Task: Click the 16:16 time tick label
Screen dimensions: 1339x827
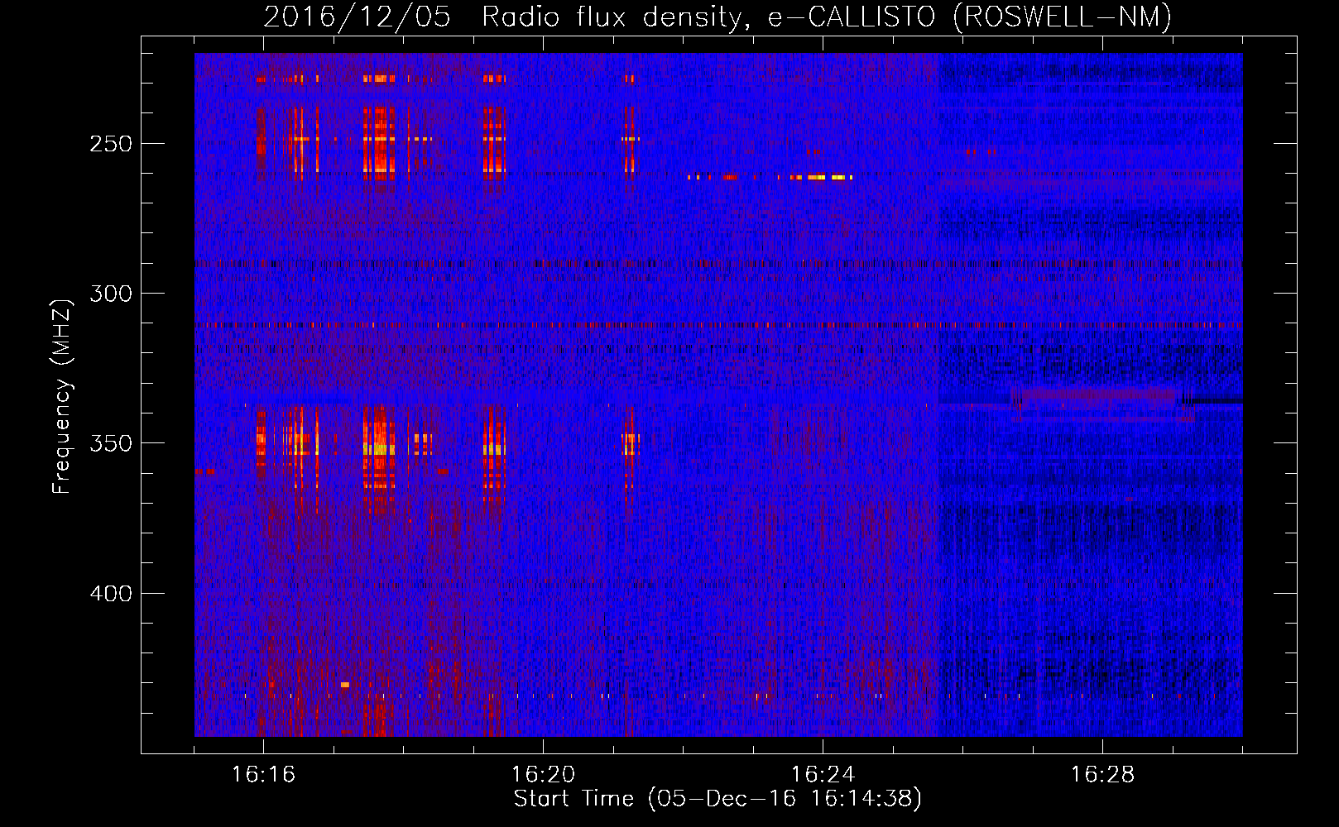Action: pyautogui.click(x=263, y=775)
